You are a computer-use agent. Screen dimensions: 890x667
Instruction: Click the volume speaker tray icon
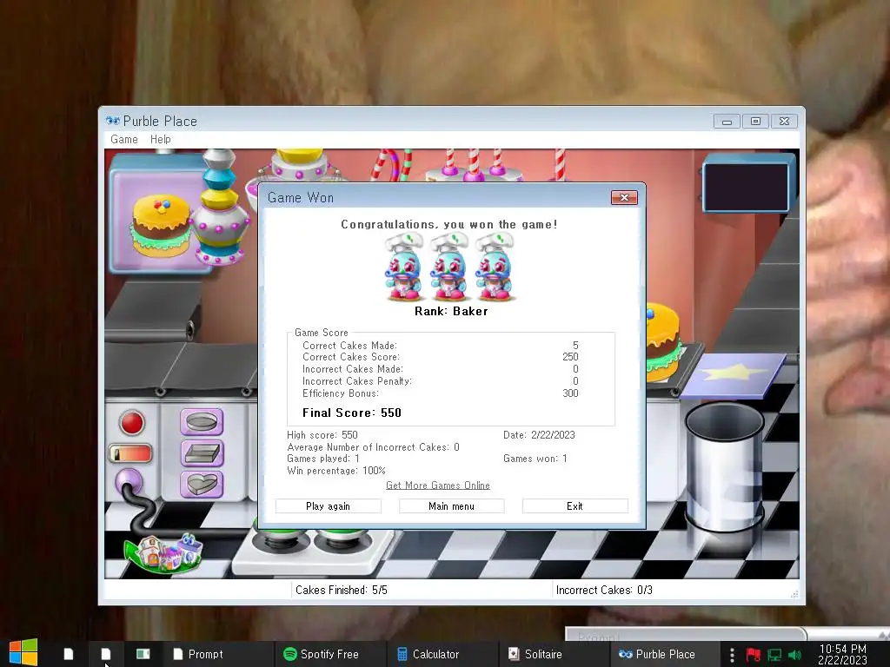tap(795, 655)
